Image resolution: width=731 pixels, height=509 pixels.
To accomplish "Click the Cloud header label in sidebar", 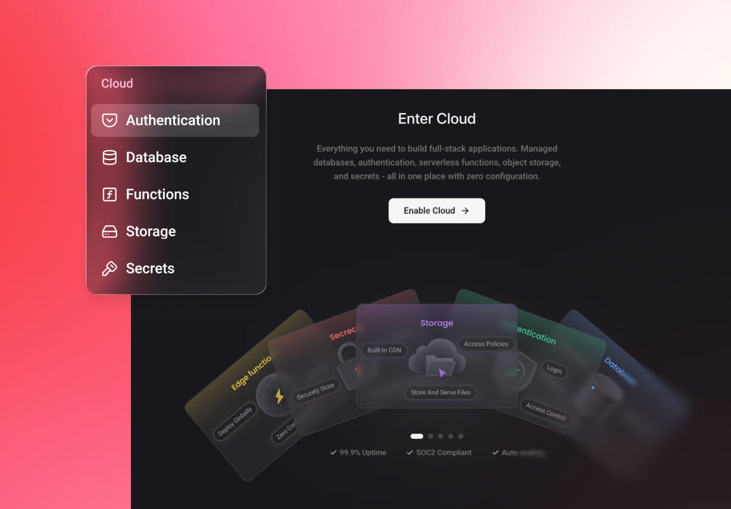I will (117, 83).
